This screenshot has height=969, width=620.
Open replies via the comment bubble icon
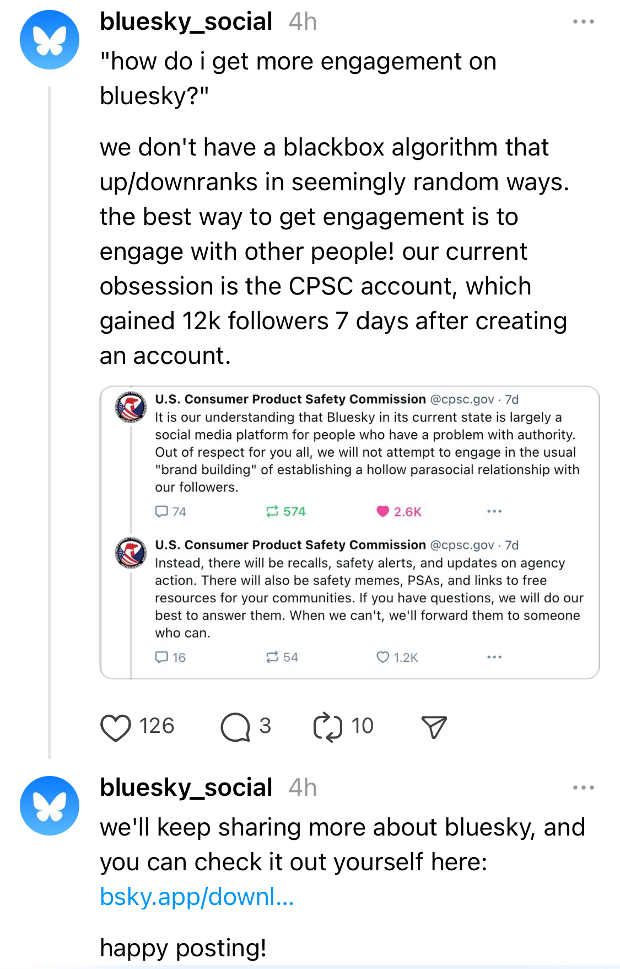(x=235, y=727)
